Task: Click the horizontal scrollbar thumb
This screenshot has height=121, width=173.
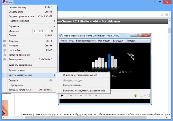Action: tap(86, 118)
